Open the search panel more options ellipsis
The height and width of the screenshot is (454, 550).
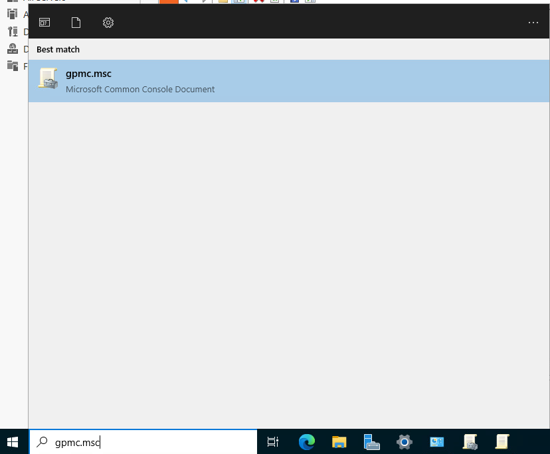(533, 23)
